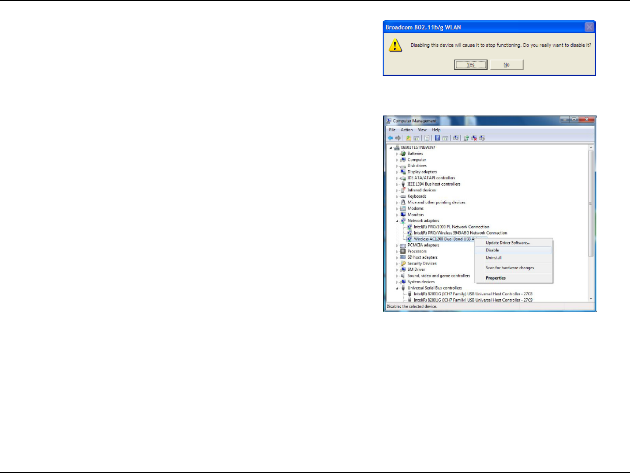The width and height of the screenshot is (630, 473).
Task: Click No in the Broadcom WLAN dialog
Action: pos(507,65)
